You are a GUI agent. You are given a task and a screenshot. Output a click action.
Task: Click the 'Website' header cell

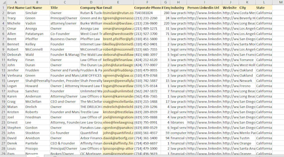pyautogui.click(x=231, y=8)
